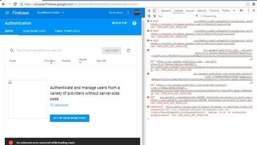Image resolution: width=257 pixels, height=145 pixels.
Task: Open the DevTools Network tab
Action: pos(202,10)
